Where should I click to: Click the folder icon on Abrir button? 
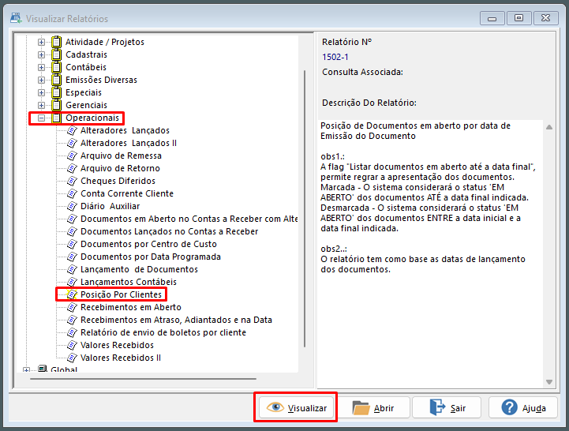(x=361, y=408)
